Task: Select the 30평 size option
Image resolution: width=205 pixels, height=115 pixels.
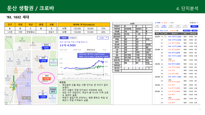Action: click(x=157, y=26)
